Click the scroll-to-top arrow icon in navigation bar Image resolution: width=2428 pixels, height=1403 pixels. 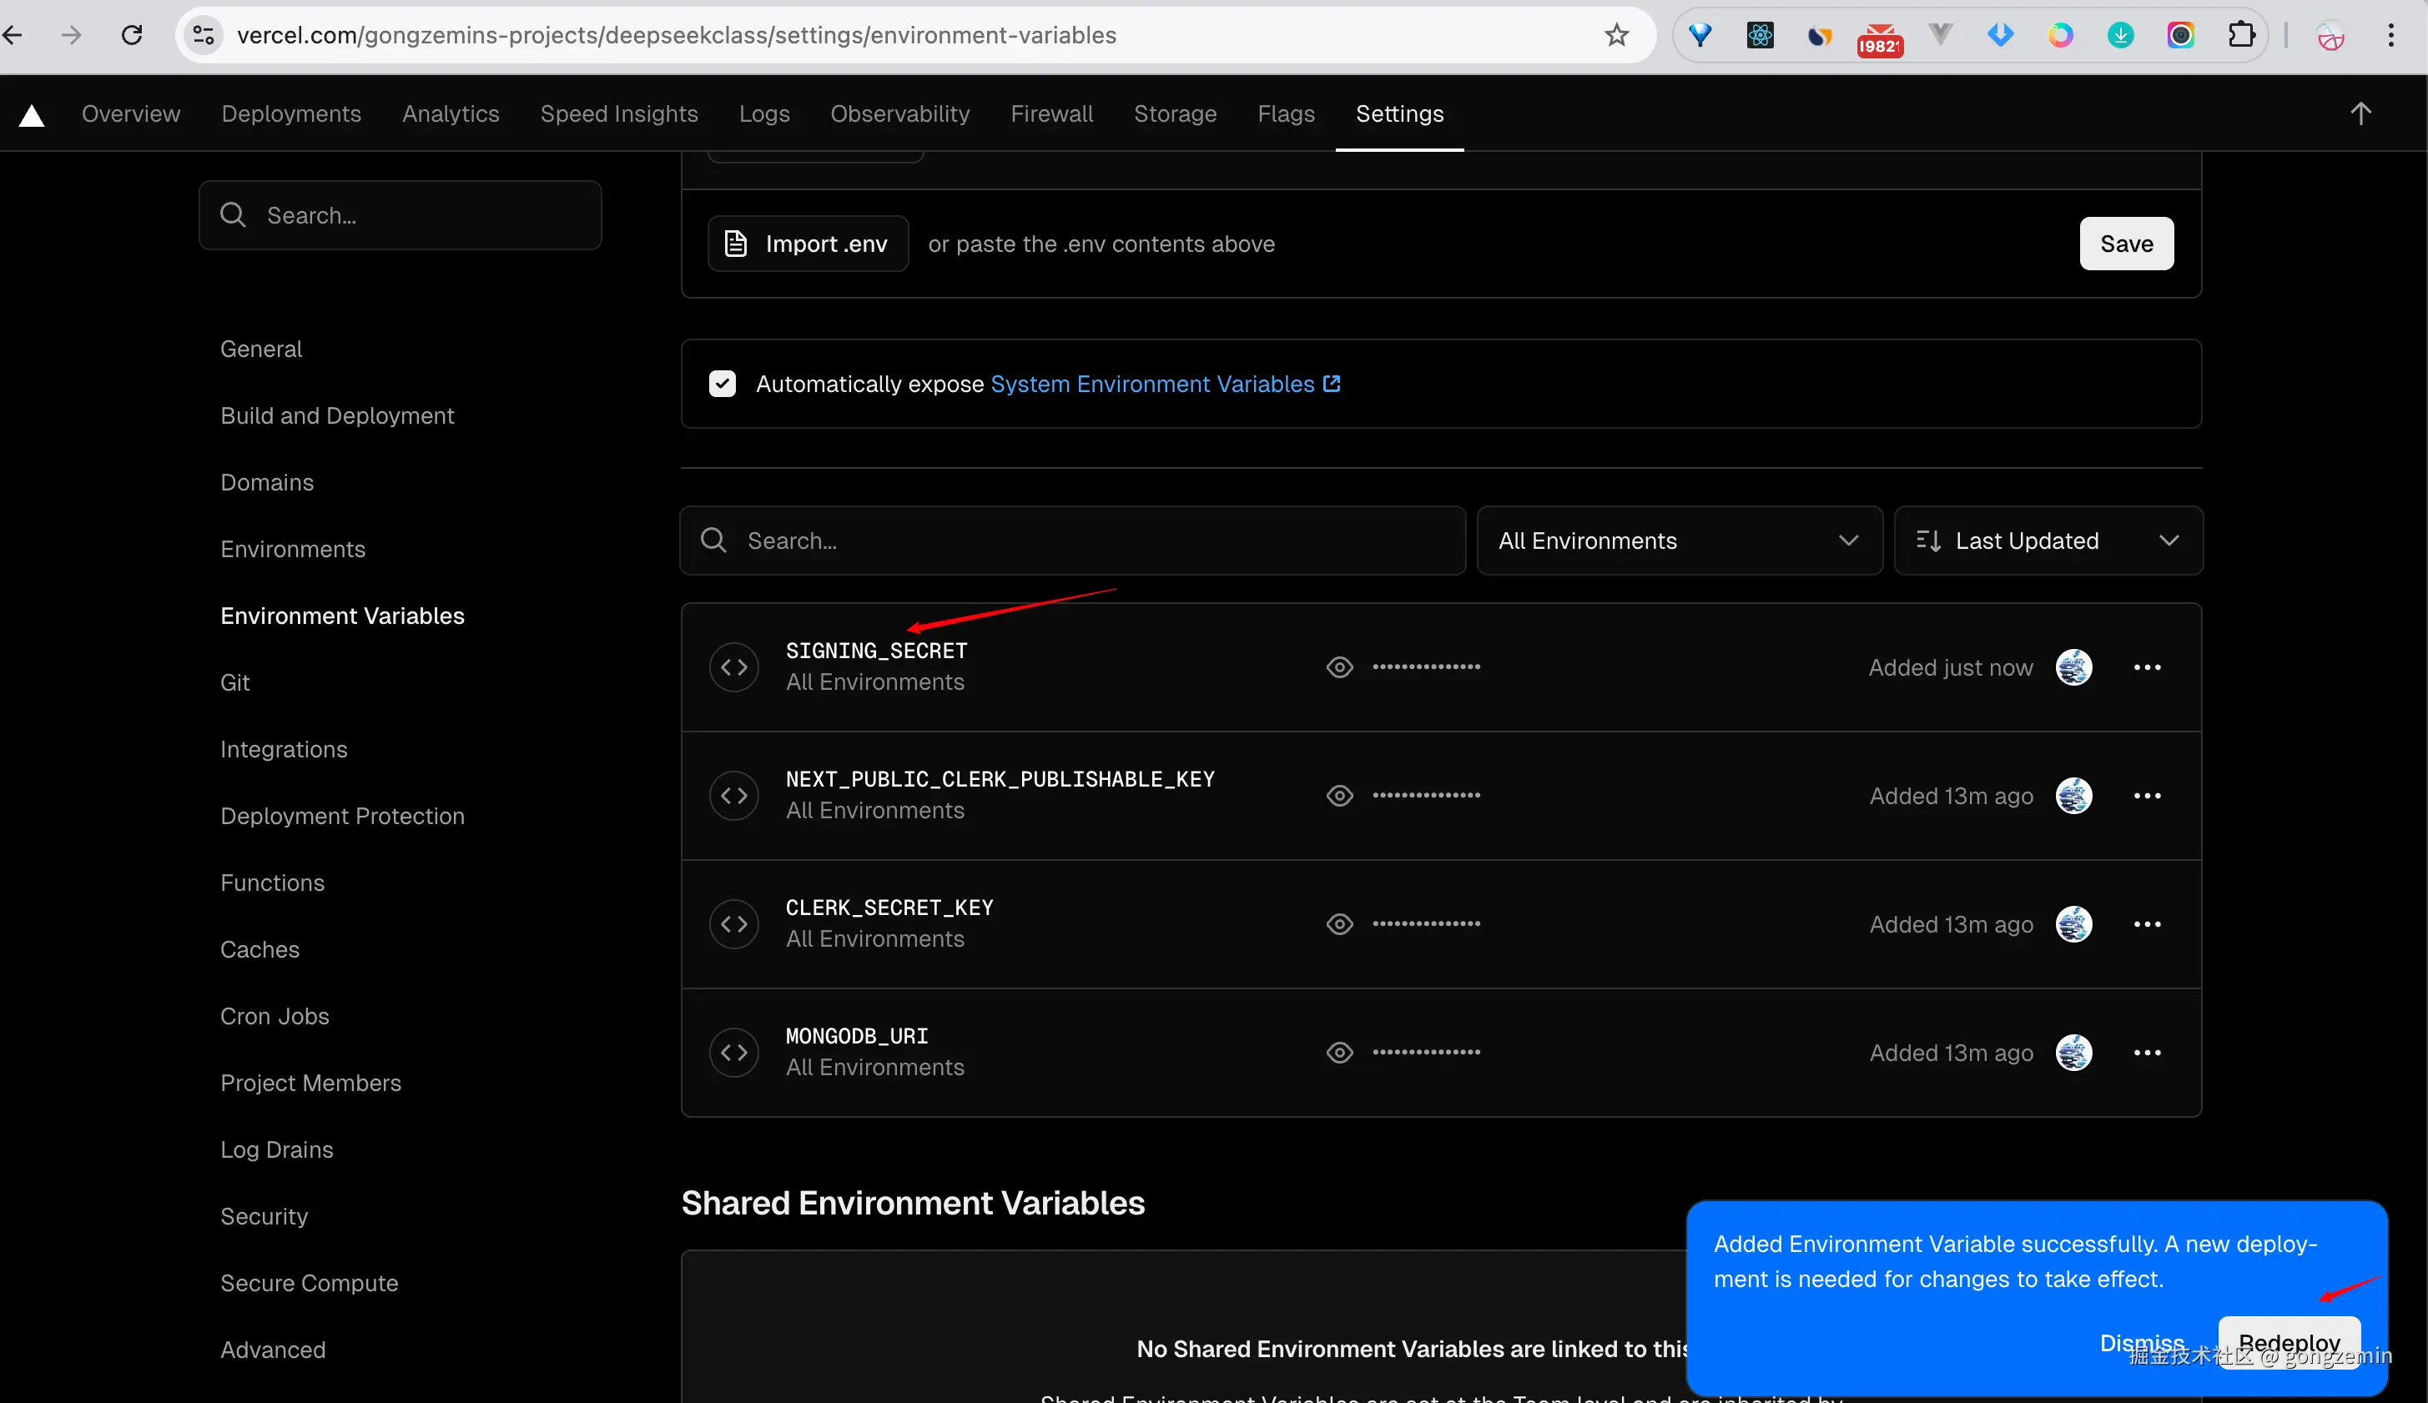pyautogui.click(x=2360, y=113)
